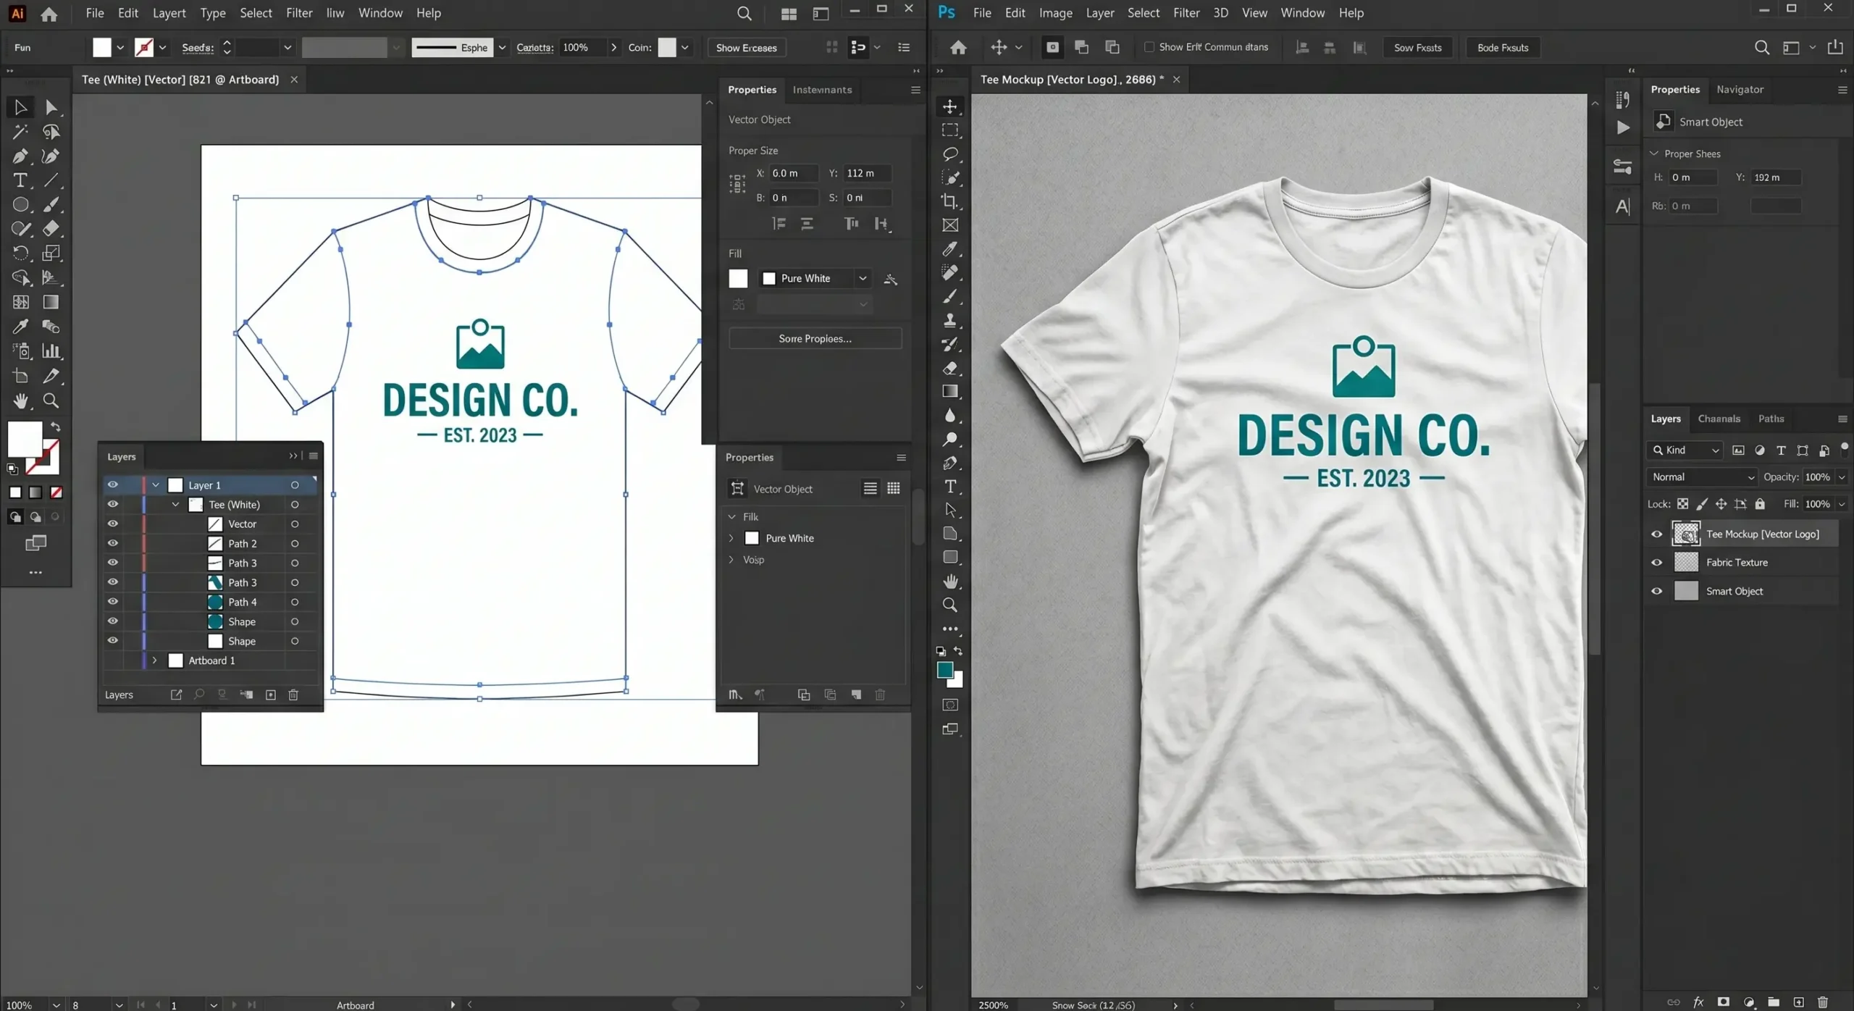Click the Bode Fxsuts button in Photoshop
The height and width of the screenshot is (1011, 1854).
coord(1503,48)
